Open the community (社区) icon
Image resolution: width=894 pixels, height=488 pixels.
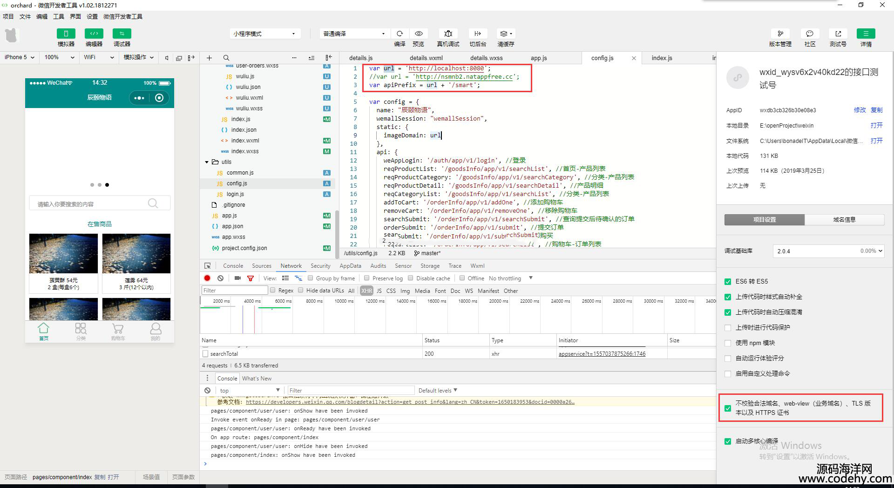coord(810,34)
